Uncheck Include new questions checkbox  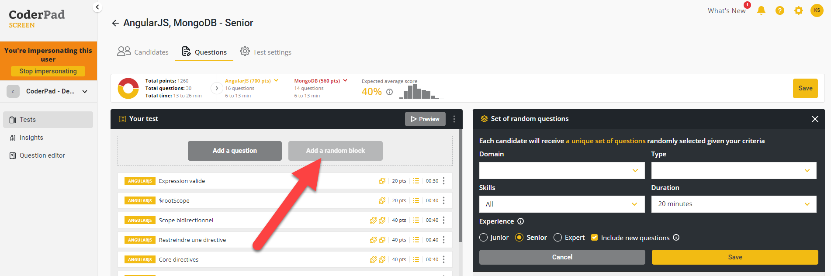pos(594,238)
